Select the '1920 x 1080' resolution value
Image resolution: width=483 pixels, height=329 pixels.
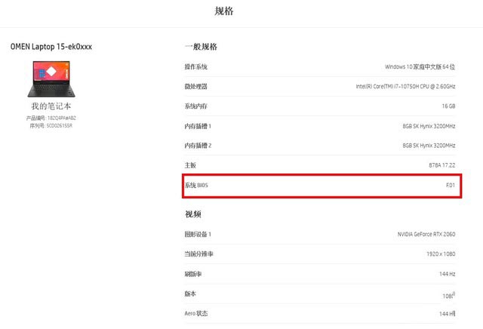coord(441,254)
